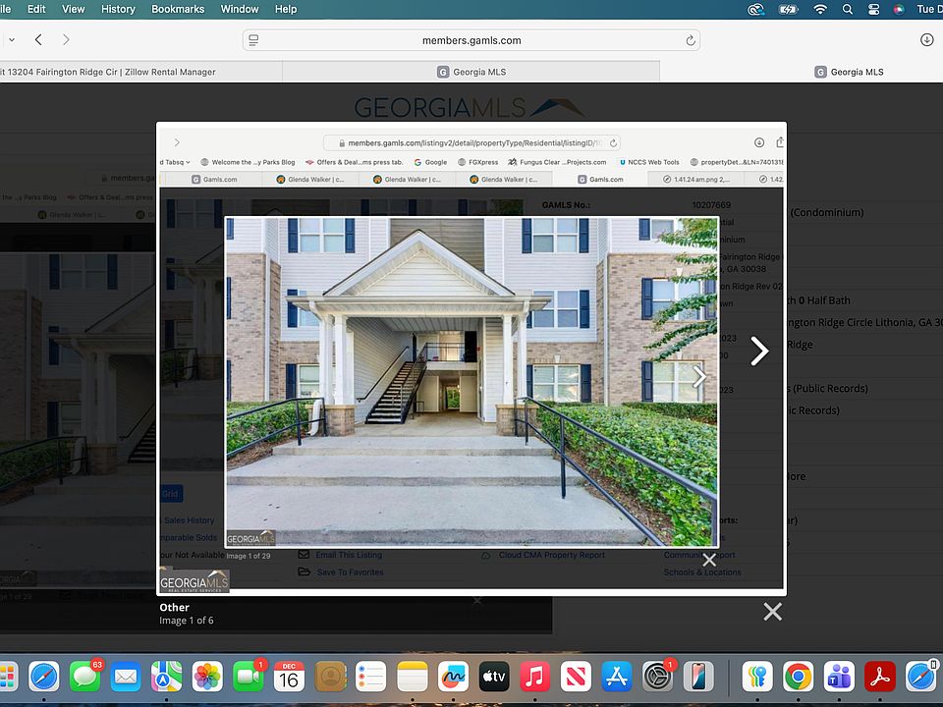Open the View menu
This screenshot has width=943, height=707.
(x=73, y=9)
